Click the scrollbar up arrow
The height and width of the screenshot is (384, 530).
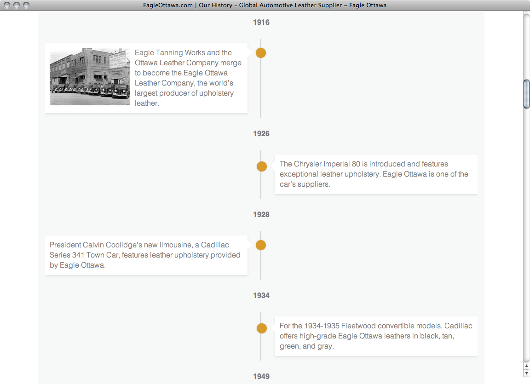tap(526, 366)
